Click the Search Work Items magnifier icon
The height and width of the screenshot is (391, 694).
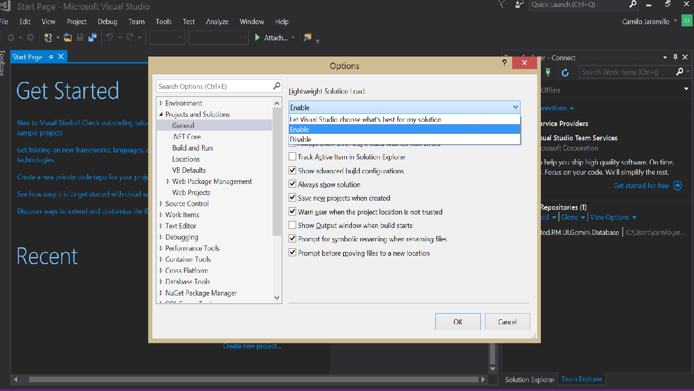click(679, 72)
